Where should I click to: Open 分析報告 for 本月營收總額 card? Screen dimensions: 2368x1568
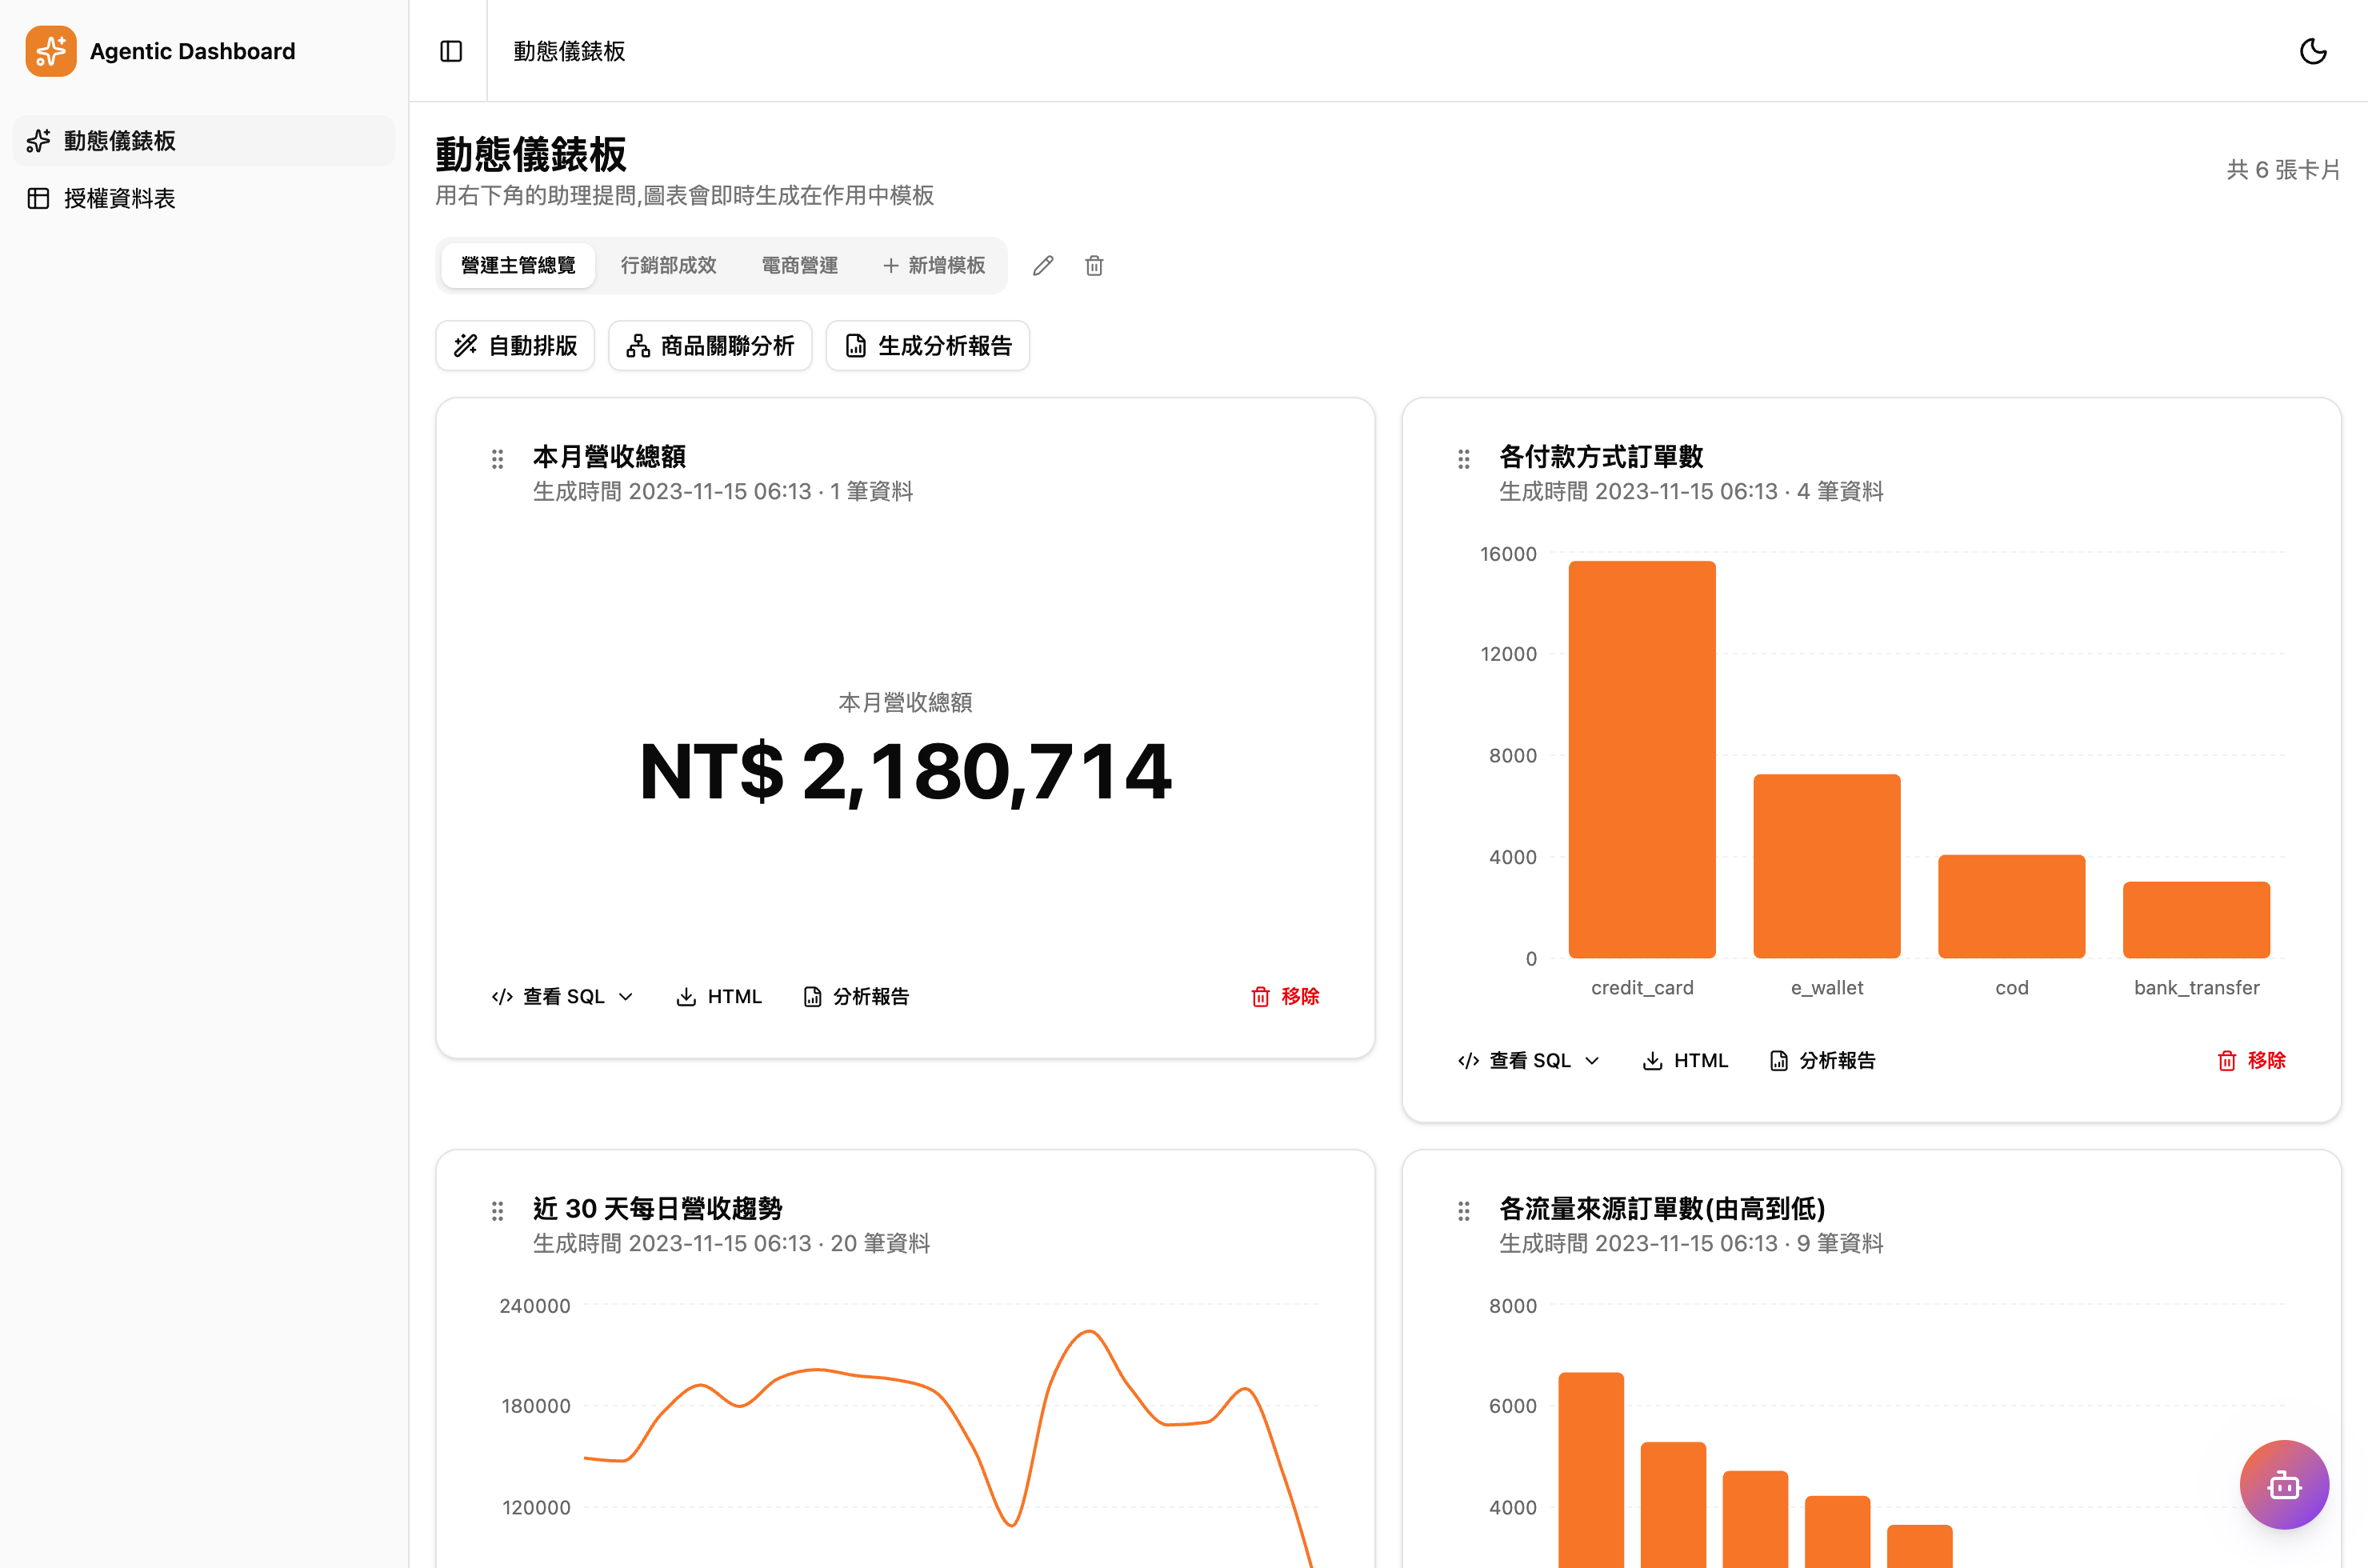pos(856,996)
